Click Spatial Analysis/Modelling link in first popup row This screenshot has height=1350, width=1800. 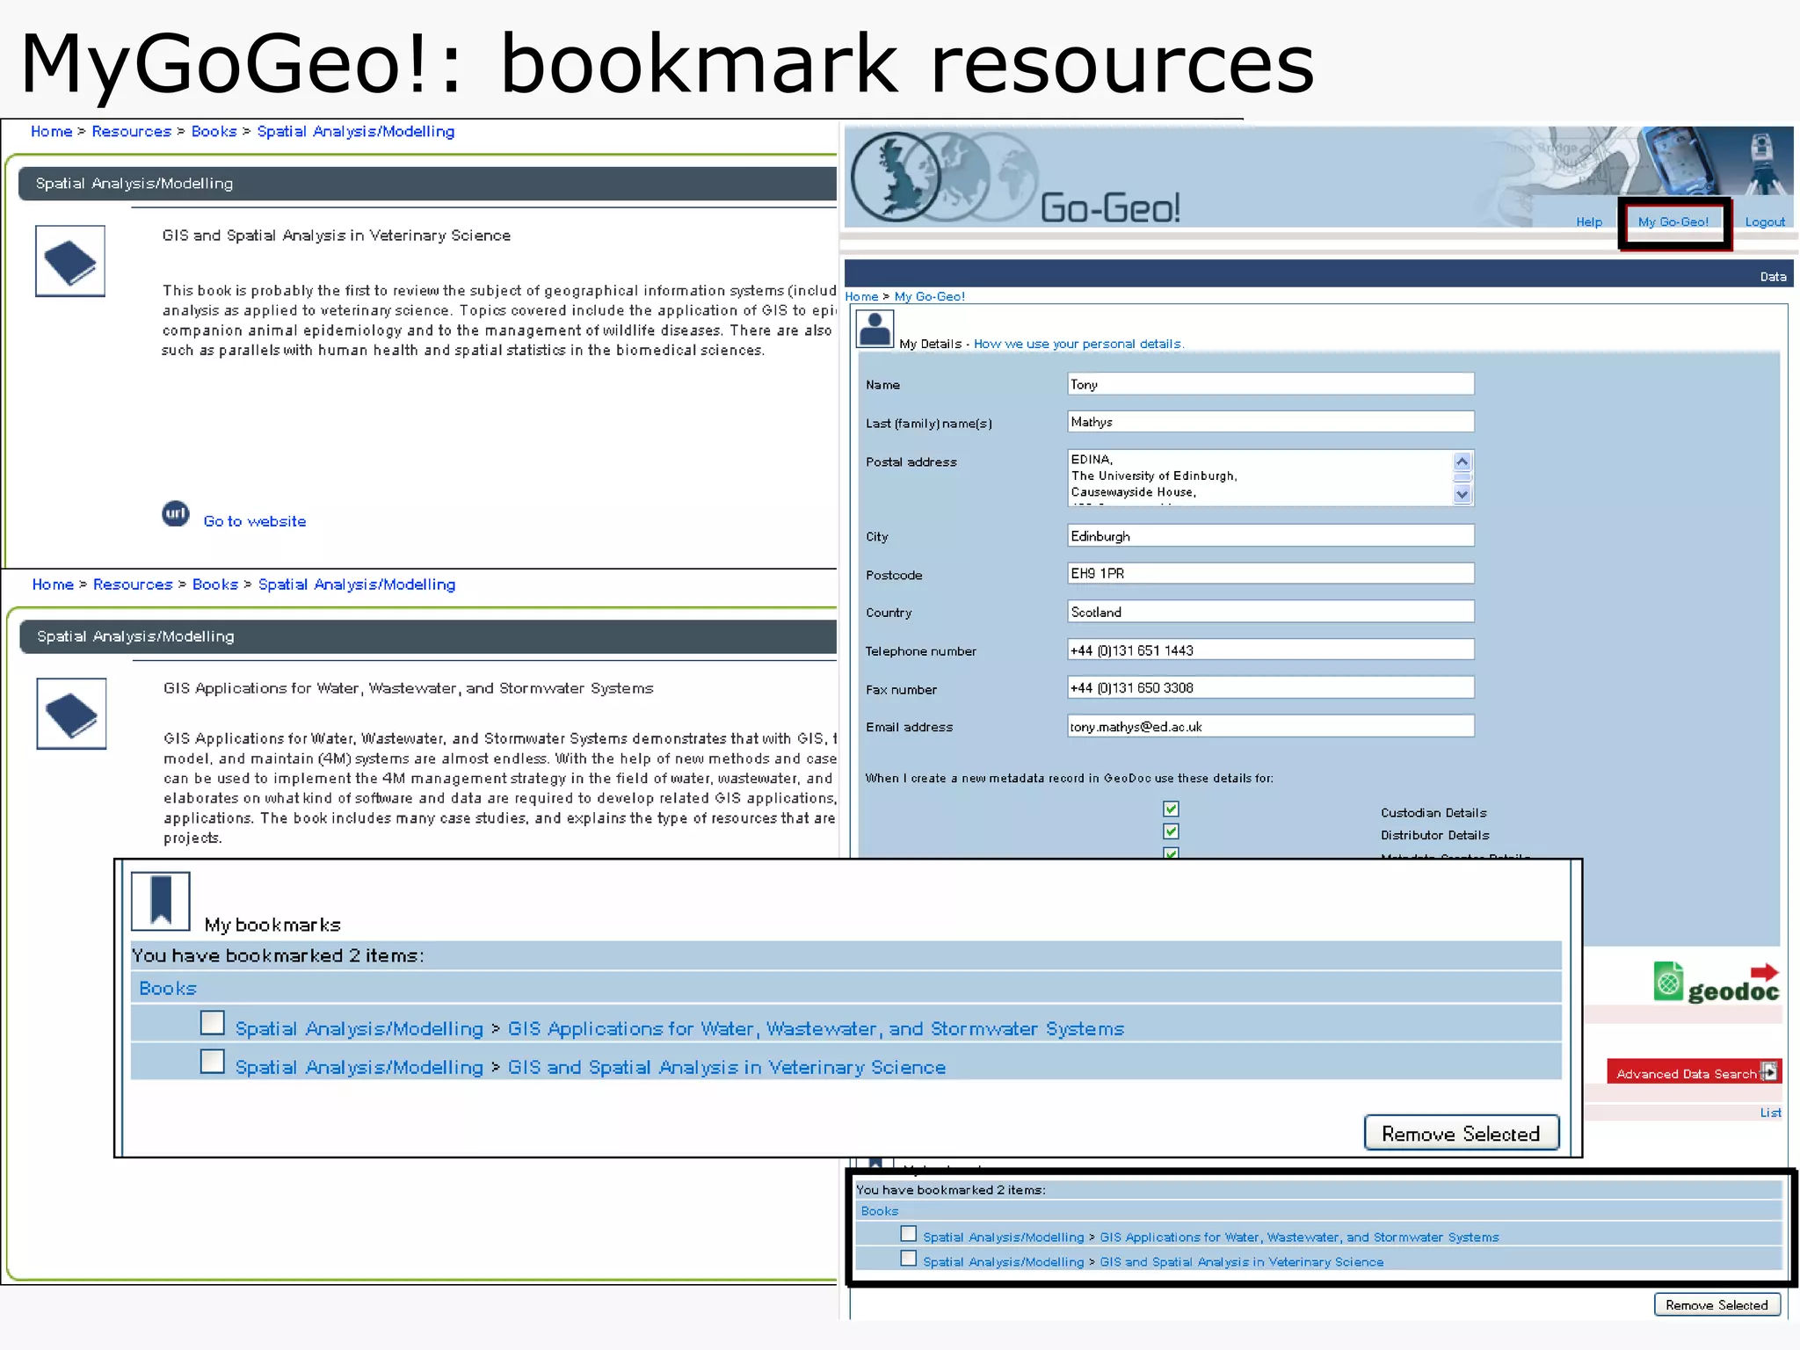click(x=359, y=1028)
